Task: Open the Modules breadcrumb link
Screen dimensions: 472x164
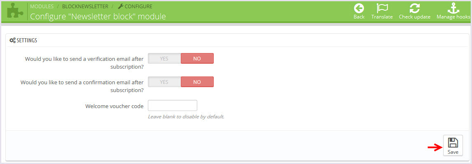Action: point(42,6)
